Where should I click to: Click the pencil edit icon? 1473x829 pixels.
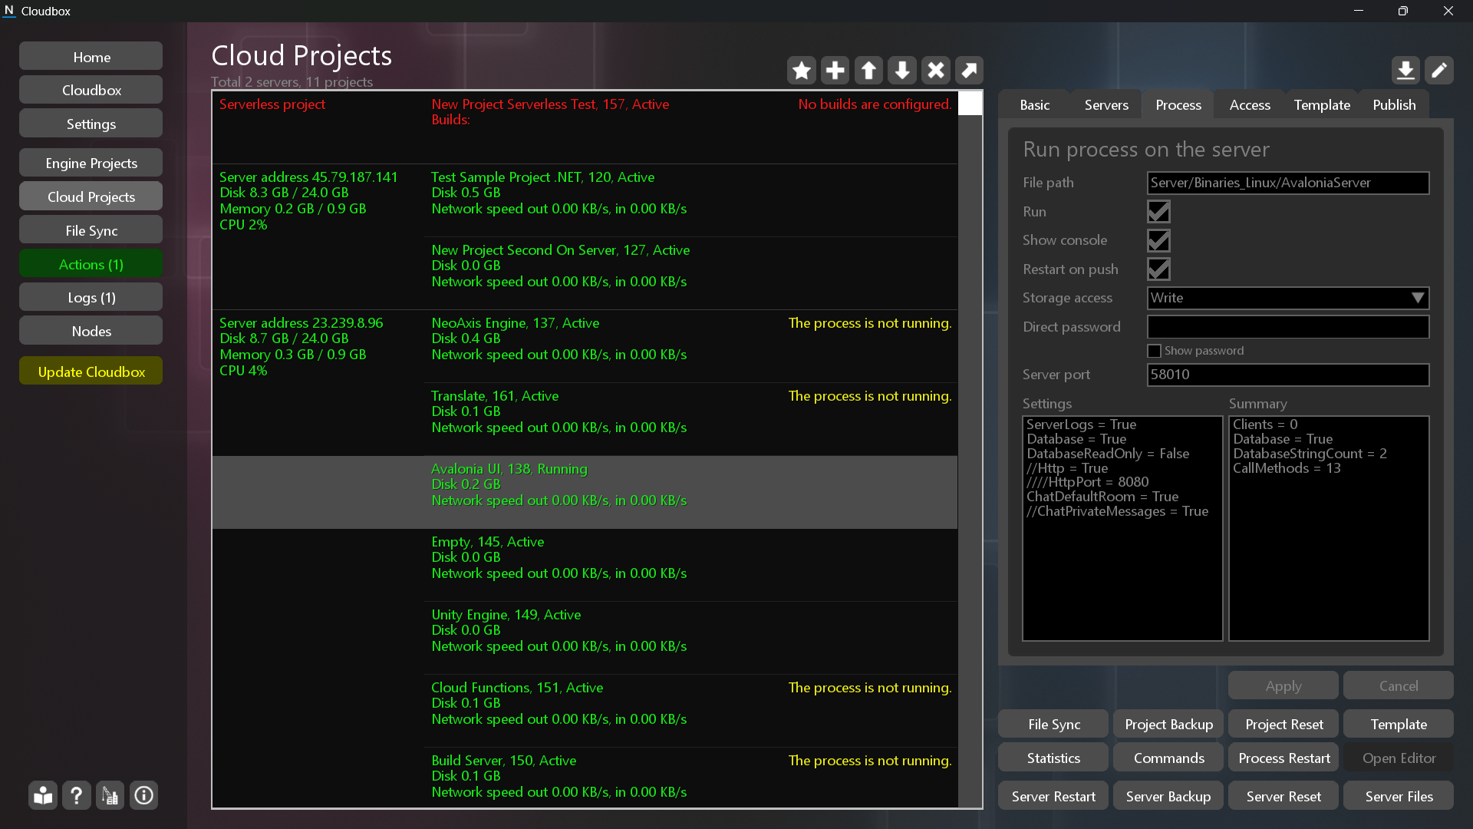pyautogui.click(x=1439, y=71)
